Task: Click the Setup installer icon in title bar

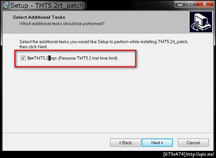Action: pyautogui.click(x=6, y=5)
